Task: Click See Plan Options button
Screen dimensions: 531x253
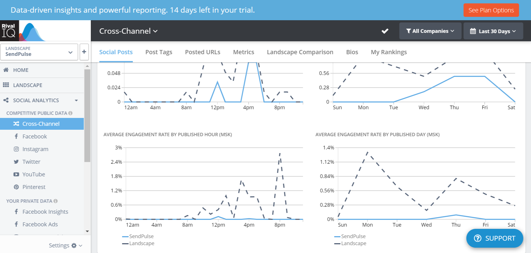Action: (491, 10)
